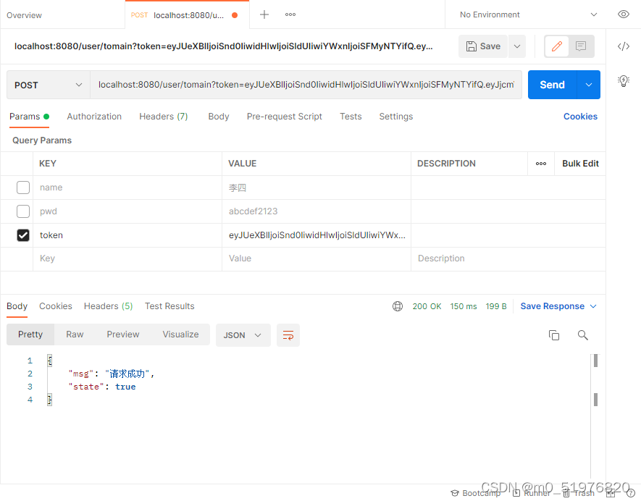641x501 pixels.
Task: Expand the Save Response menu
Action: [x=558, y=306]
